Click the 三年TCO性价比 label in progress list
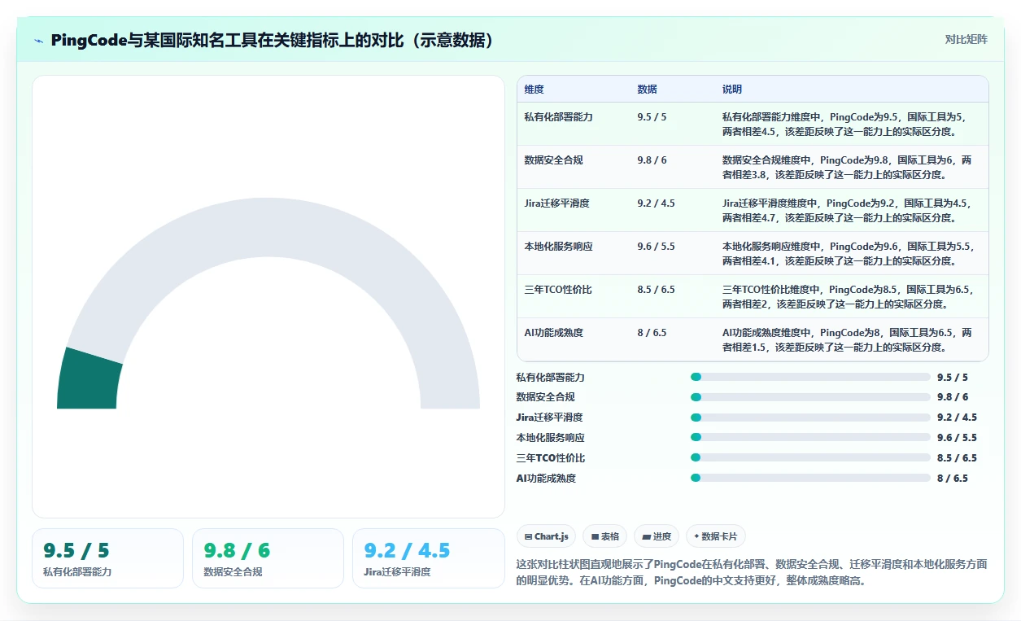Screen dimensions: 1021x621 (551, 458)
